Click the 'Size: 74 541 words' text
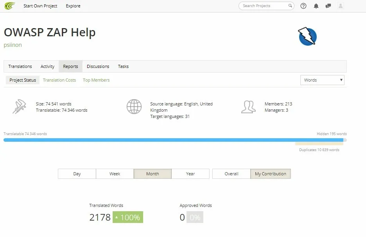The height and width of the screenshot is (237, 366). coord(54,104)
